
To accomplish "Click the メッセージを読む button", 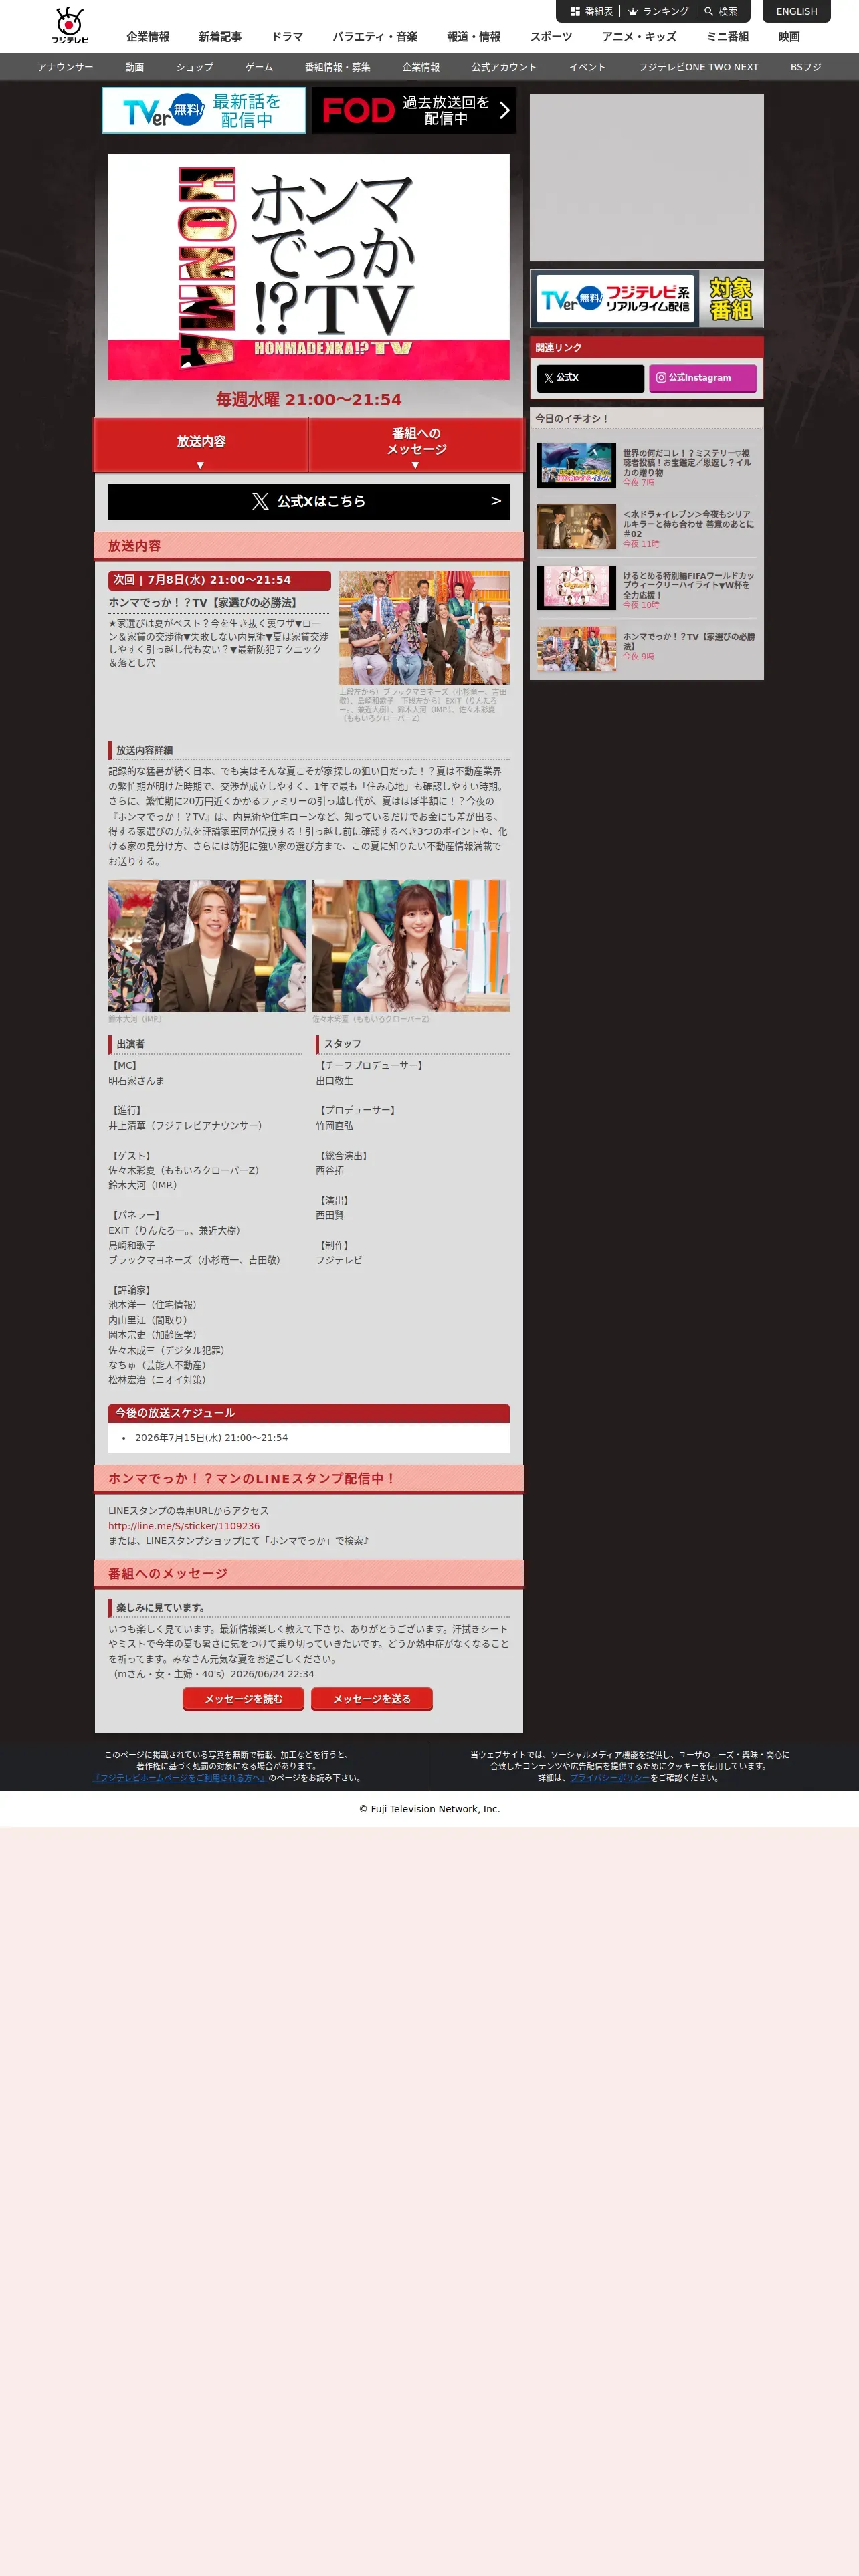I will [x=243, y=1699].
